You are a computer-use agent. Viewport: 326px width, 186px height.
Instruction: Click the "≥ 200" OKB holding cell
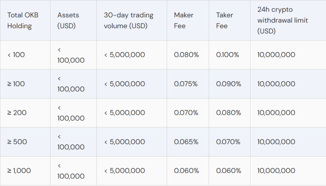[17, 113]
